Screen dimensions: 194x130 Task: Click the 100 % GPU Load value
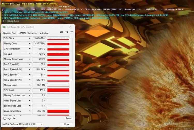coord(39,90)
